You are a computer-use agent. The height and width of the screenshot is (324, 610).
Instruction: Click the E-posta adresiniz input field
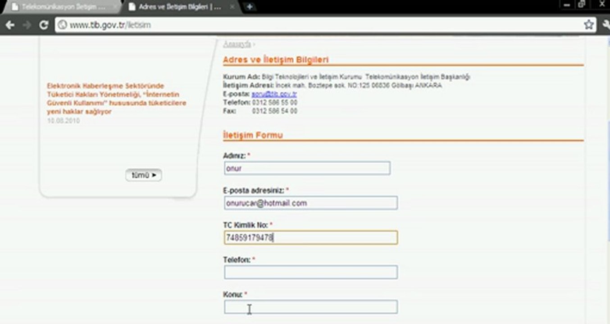click(x=311, y=203)
